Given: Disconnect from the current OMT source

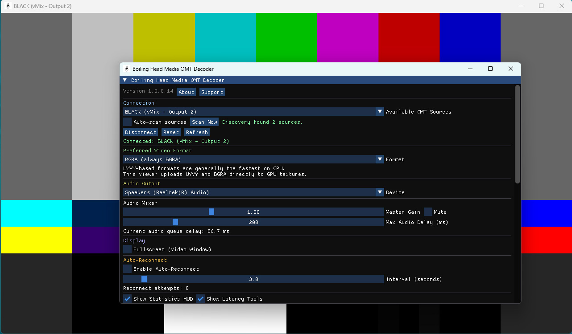Looking at the screenshot, I should [141, 132].
